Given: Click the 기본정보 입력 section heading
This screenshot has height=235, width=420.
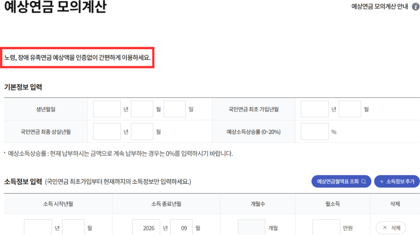Looking at the screenshot, I should (x=23, y=87).
